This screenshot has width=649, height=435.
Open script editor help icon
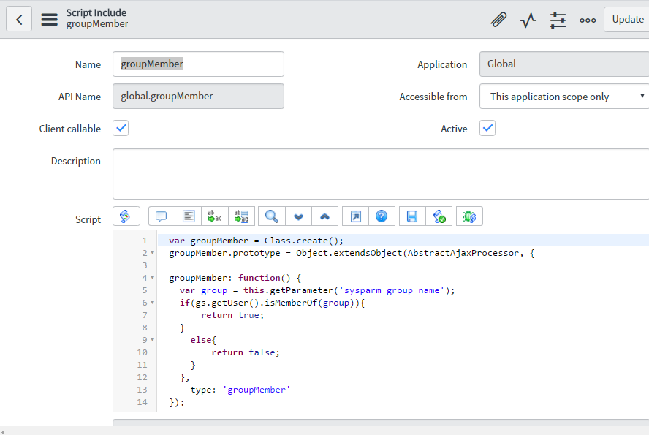point(382,216)
